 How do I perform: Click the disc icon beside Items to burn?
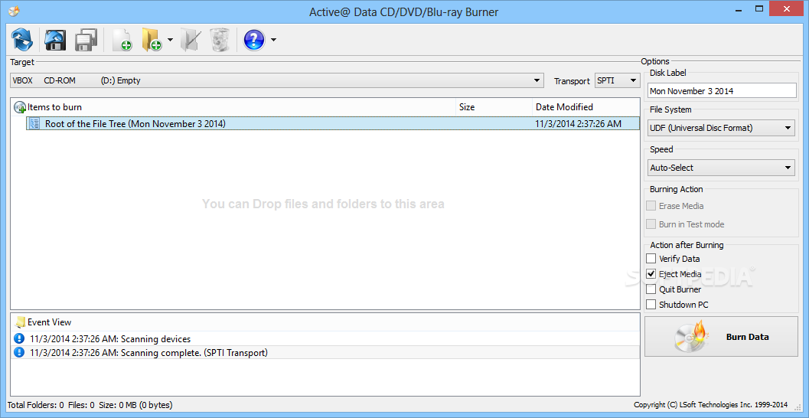[x=20, y=107]
